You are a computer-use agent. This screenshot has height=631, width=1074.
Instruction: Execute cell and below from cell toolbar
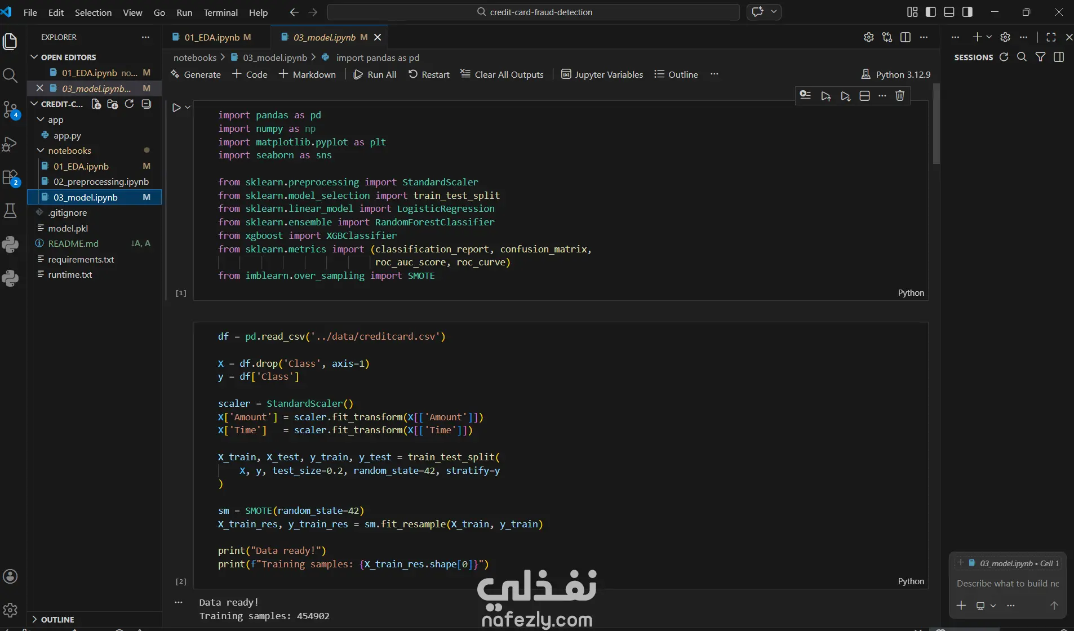coord(845,96)
